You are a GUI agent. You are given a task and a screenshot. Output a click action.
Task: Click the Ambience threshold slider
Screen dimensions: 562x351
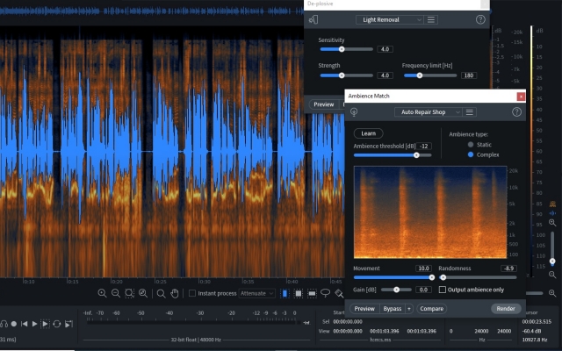[x=393, y=155]
